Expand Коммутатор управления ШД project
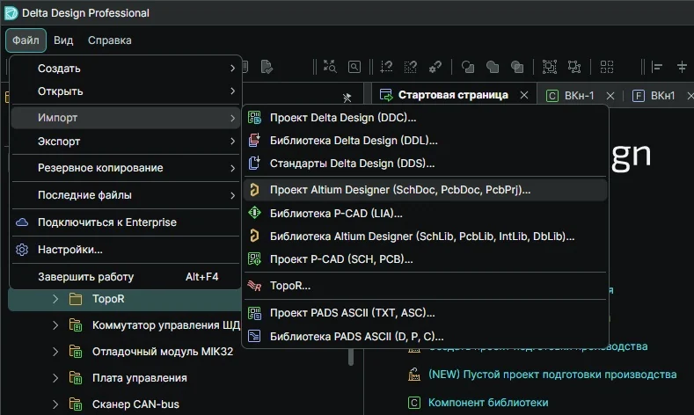The image size is (694, 415). point(55,325)
